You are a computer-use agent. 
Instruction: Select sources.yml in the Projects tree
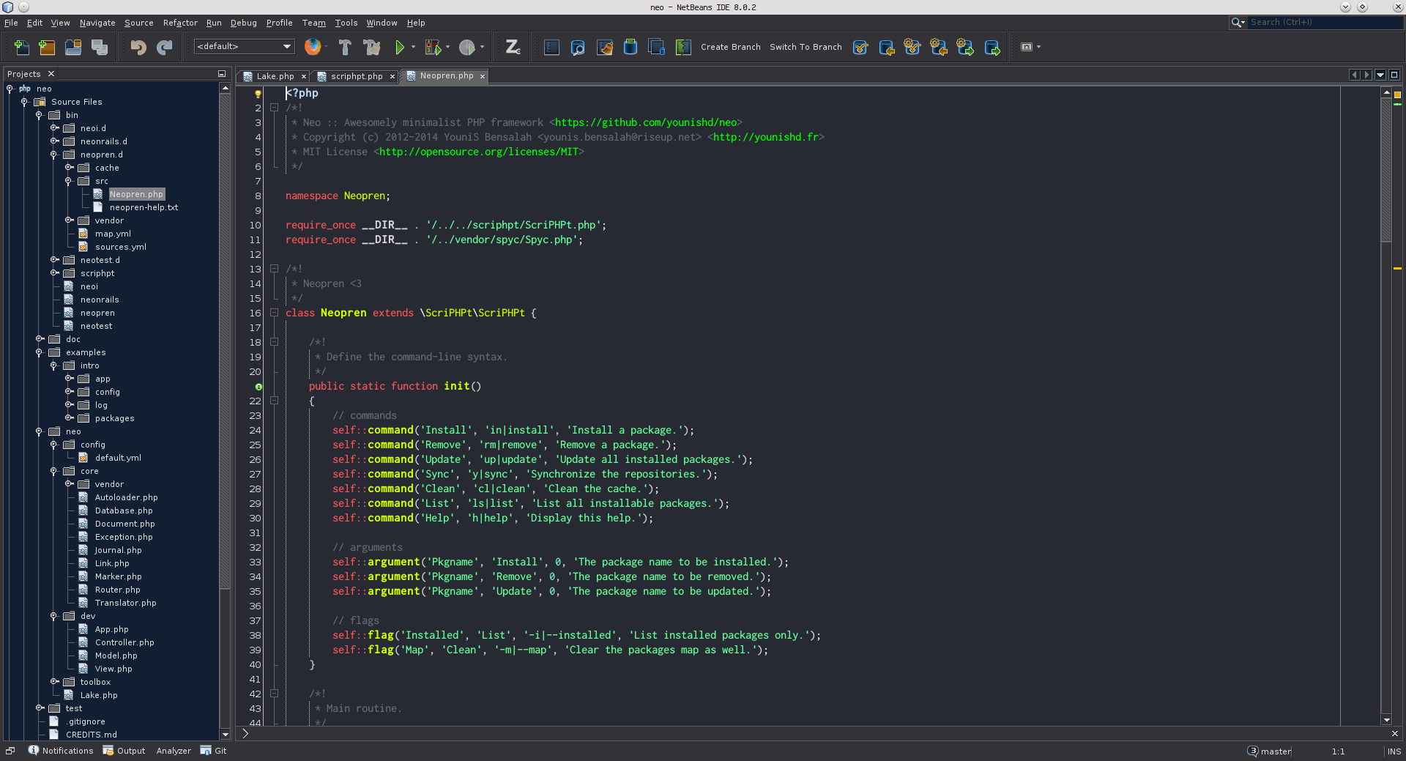120,247
